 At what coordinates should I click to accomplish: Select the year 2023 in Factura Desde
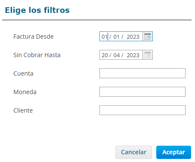(x=133, y=37)
